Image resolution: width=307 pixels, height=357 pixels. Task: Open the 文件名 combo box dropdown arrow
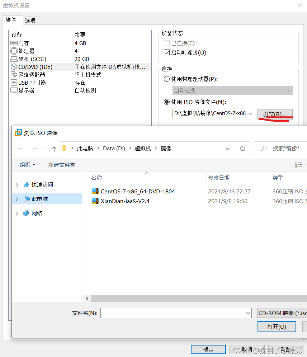click(248, 313)
